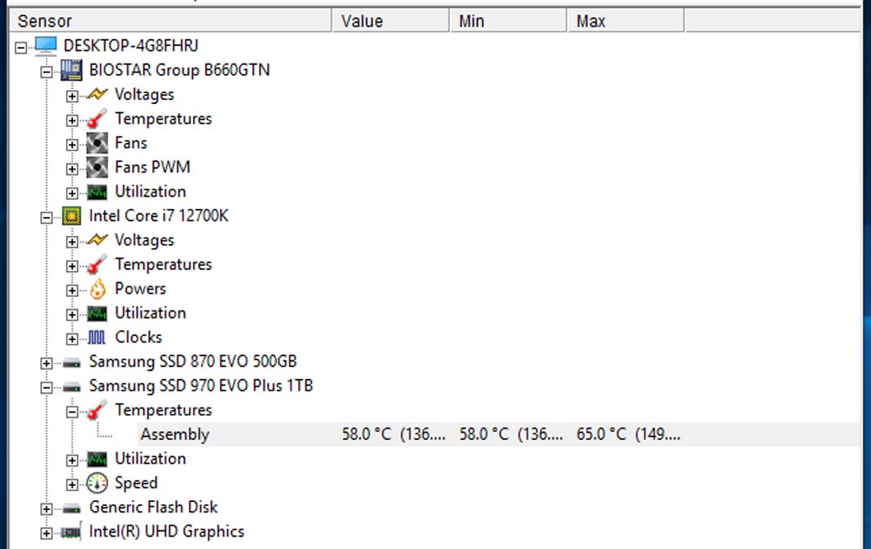Select the Intel(R) UHD Graphics label

167,531
